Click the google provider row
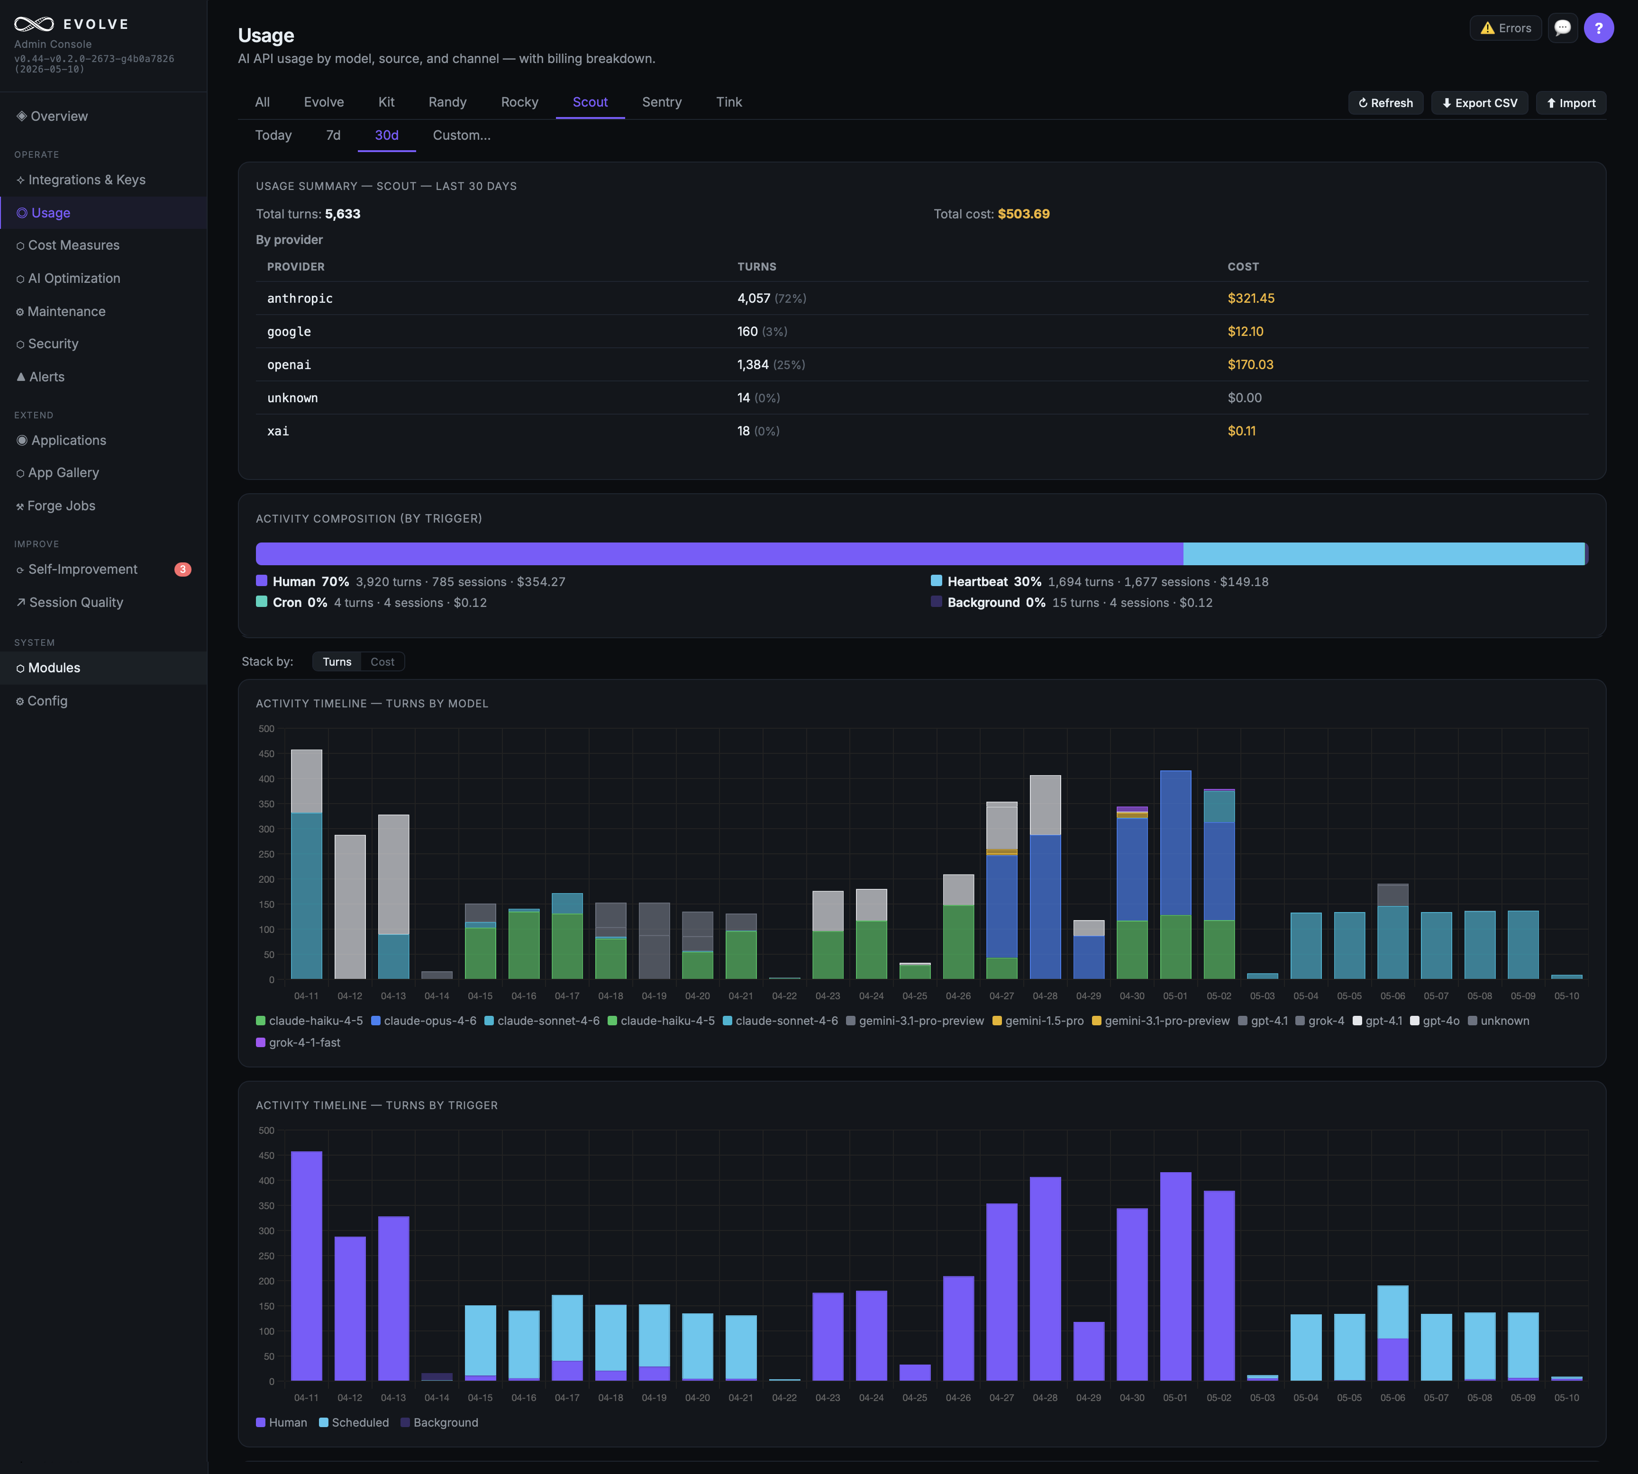This screenshot has width=1638, height=1474. pyautogui.click(x=922, y=331)
